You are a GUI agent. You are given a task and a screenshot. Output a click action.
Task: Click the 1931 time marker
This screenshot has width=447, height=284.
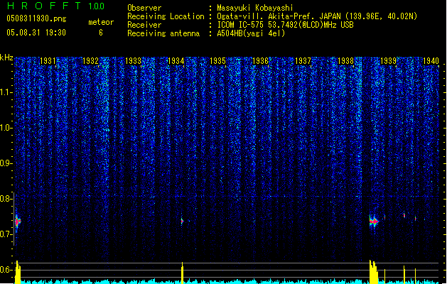point(48,60)
